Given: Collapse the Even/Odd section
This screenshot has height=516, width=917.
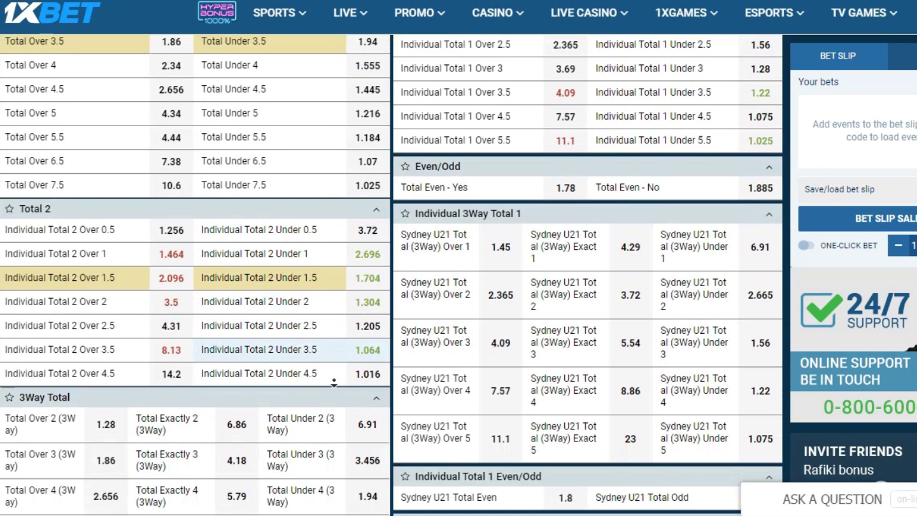Looking at the screenshot, I should click(x=769, y=168).
